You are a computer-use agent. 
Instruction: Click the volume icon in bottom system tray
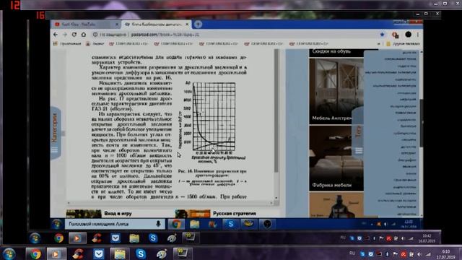coord(419,254)
